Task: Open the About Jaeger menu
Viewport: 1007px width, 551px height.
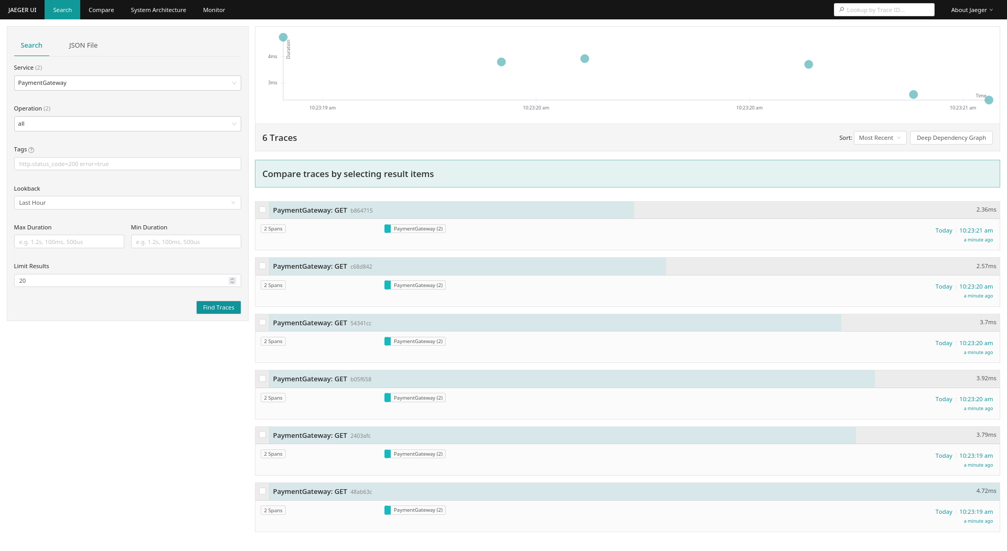Action: [972, 10]
